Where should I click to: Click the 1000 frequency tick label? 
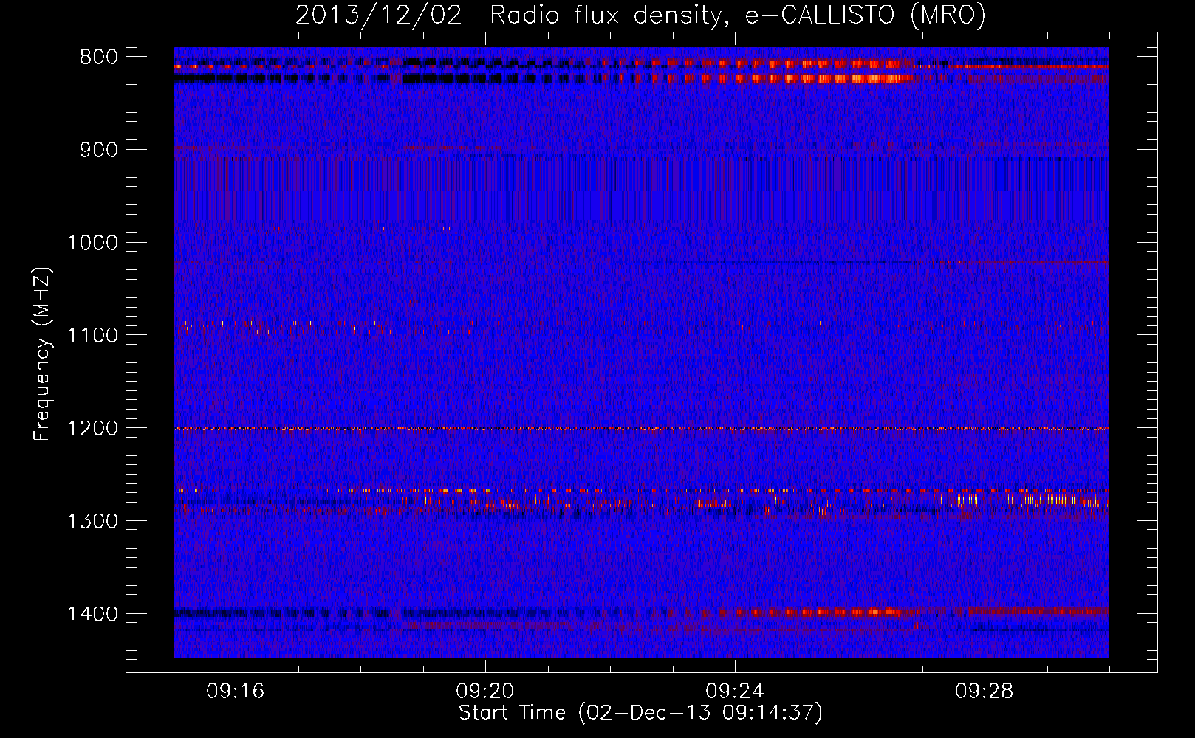[92, 243]
